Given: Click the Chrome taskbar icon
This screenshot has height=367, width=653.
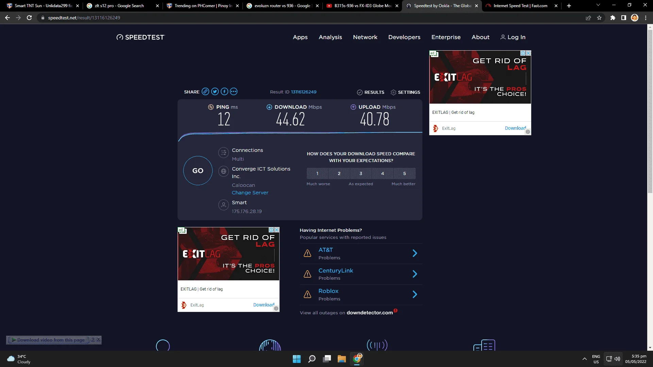Looking at the screenshot, I should pos(357,359).
